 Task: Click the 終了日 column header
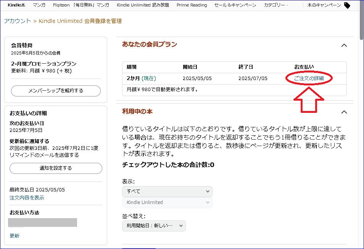pyautogui.click(x=246, y=67)
